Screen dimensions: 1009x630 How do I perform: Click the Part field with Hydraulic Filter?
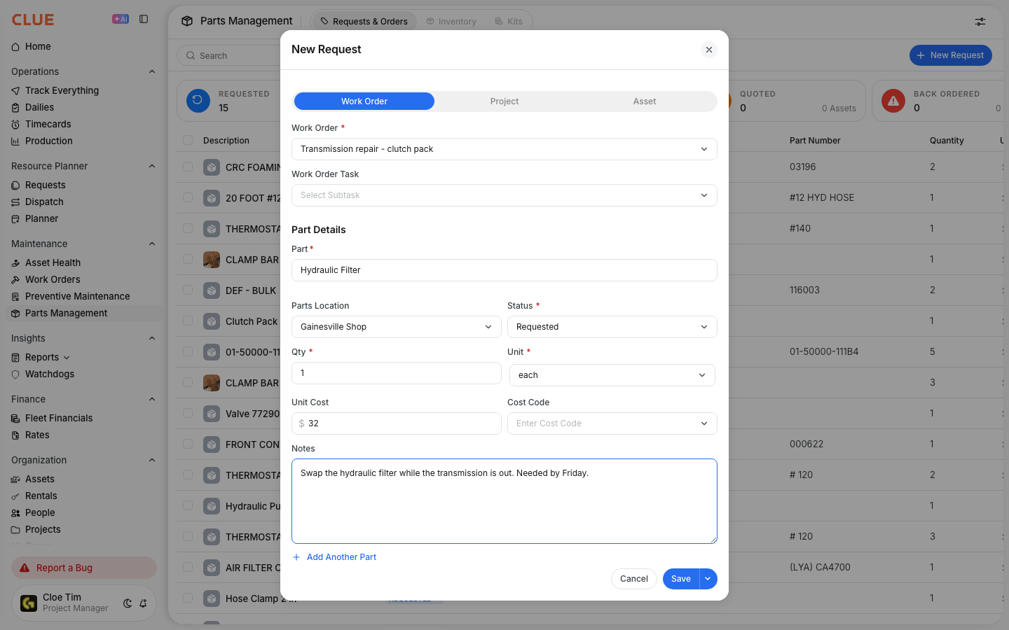coord(504,270)
